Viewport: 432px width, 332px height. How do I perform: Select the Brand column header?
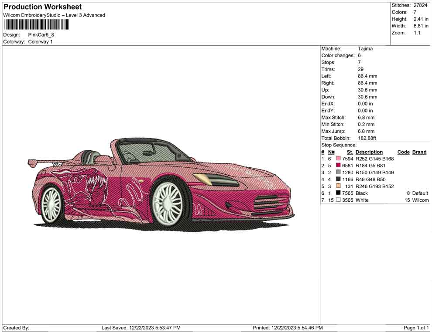(419, 152)
